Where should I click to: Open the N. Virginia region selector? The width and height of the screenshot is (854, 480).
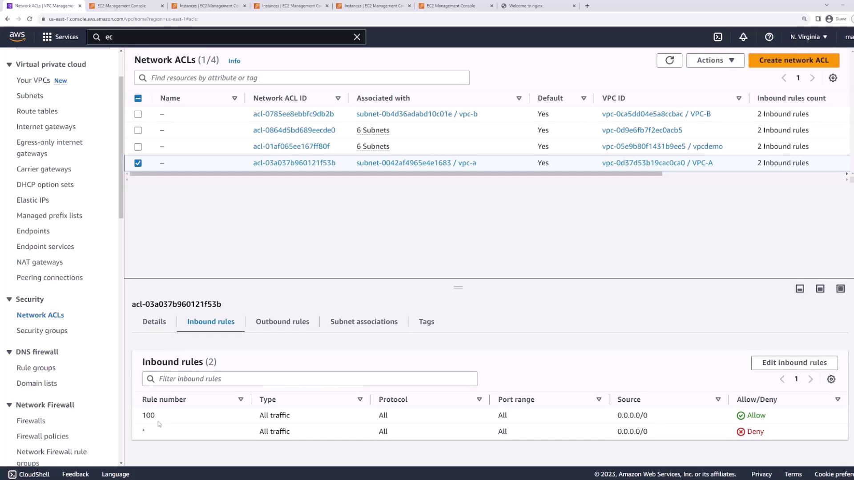[x=809, y=37]
